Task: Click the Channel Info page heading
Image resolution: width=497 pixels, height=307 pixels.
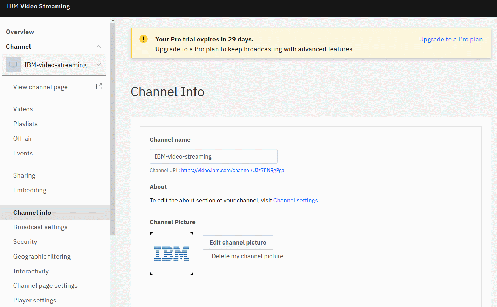Action: point(167,92)
